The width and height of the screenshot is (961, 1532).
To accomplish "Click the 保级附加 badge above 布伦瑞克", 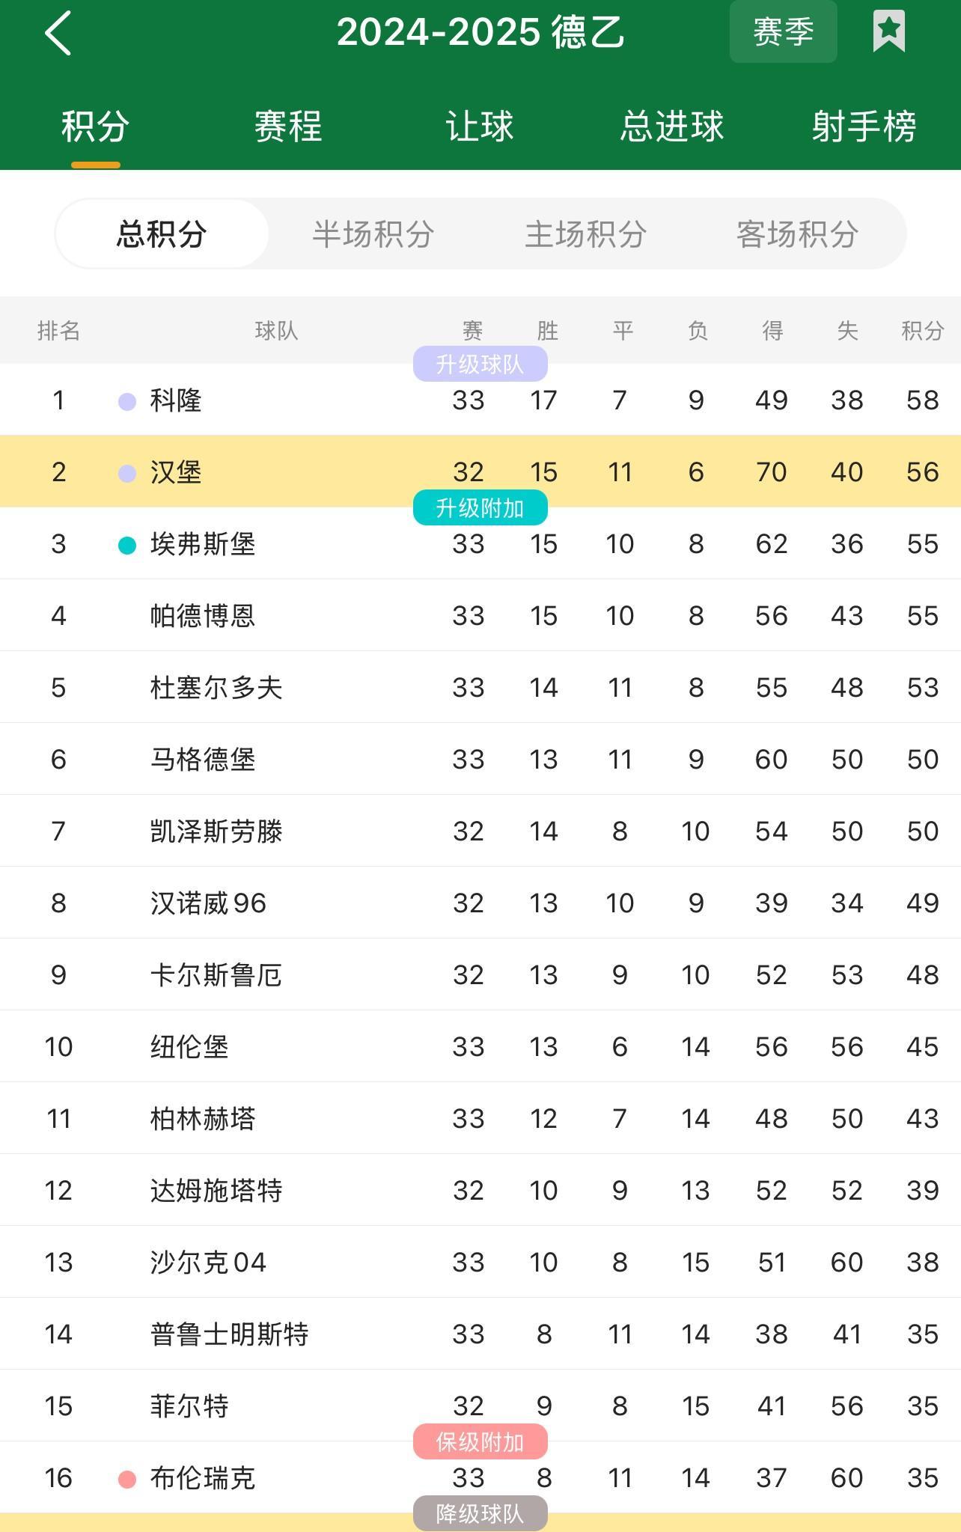I will (x=481, y=1441).
